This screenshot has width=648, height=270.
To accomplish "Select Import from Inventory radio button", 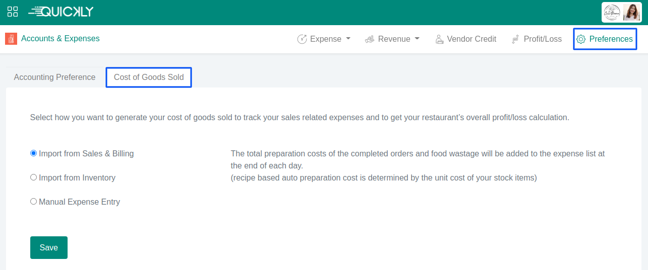I will coord(34,177).
